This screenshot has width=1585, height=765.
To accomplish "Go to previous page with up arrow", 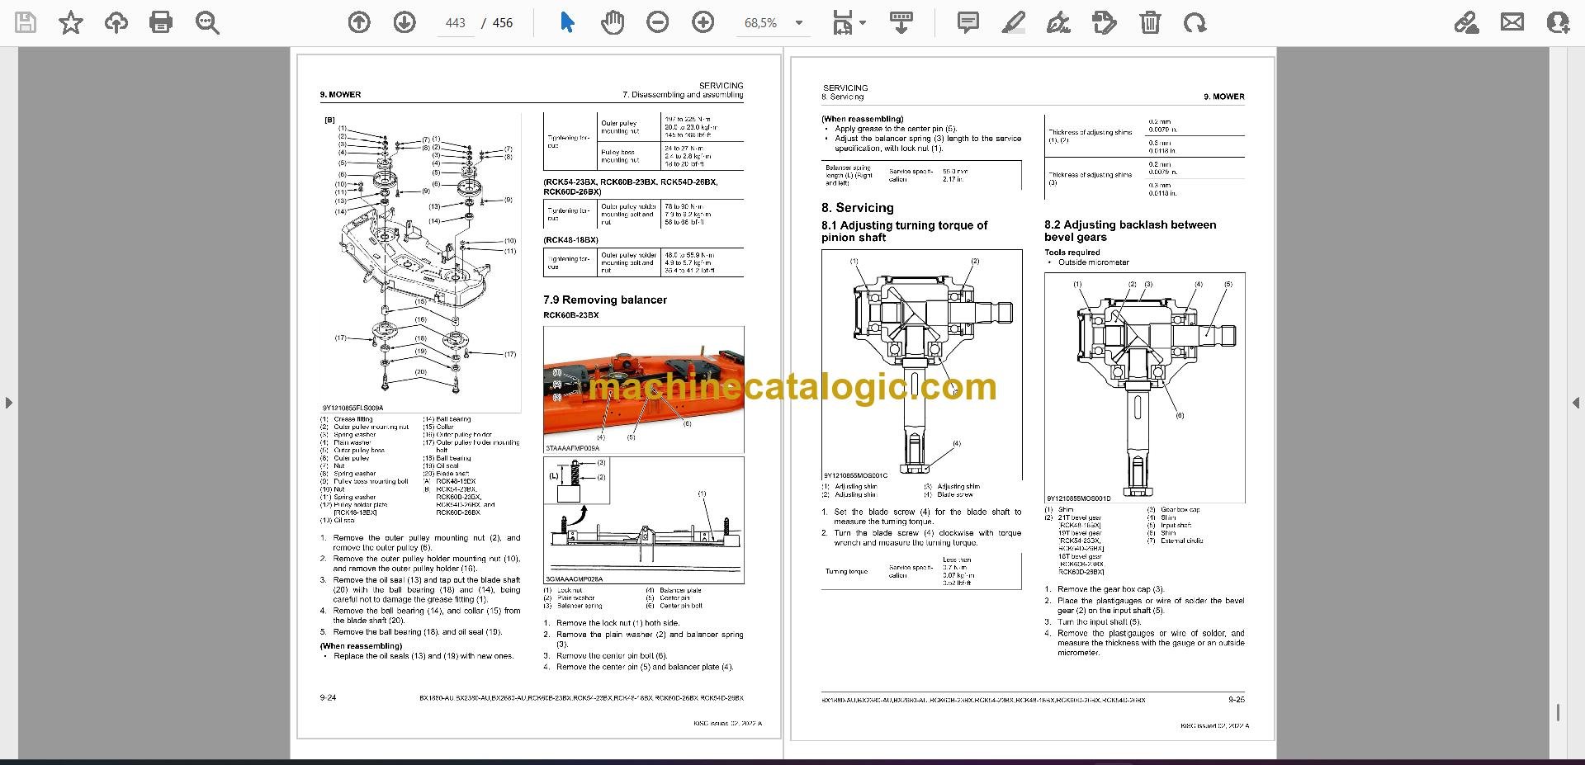I will (x=359, y=22).
